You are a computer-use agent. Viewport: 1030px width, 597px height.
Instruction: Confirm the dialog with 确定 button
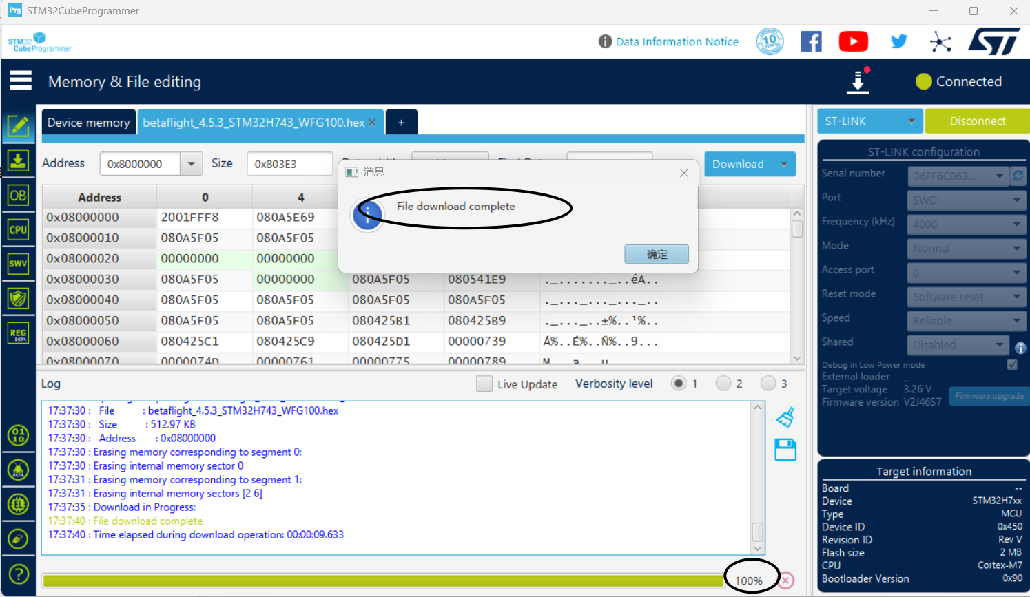click(656, 254)
